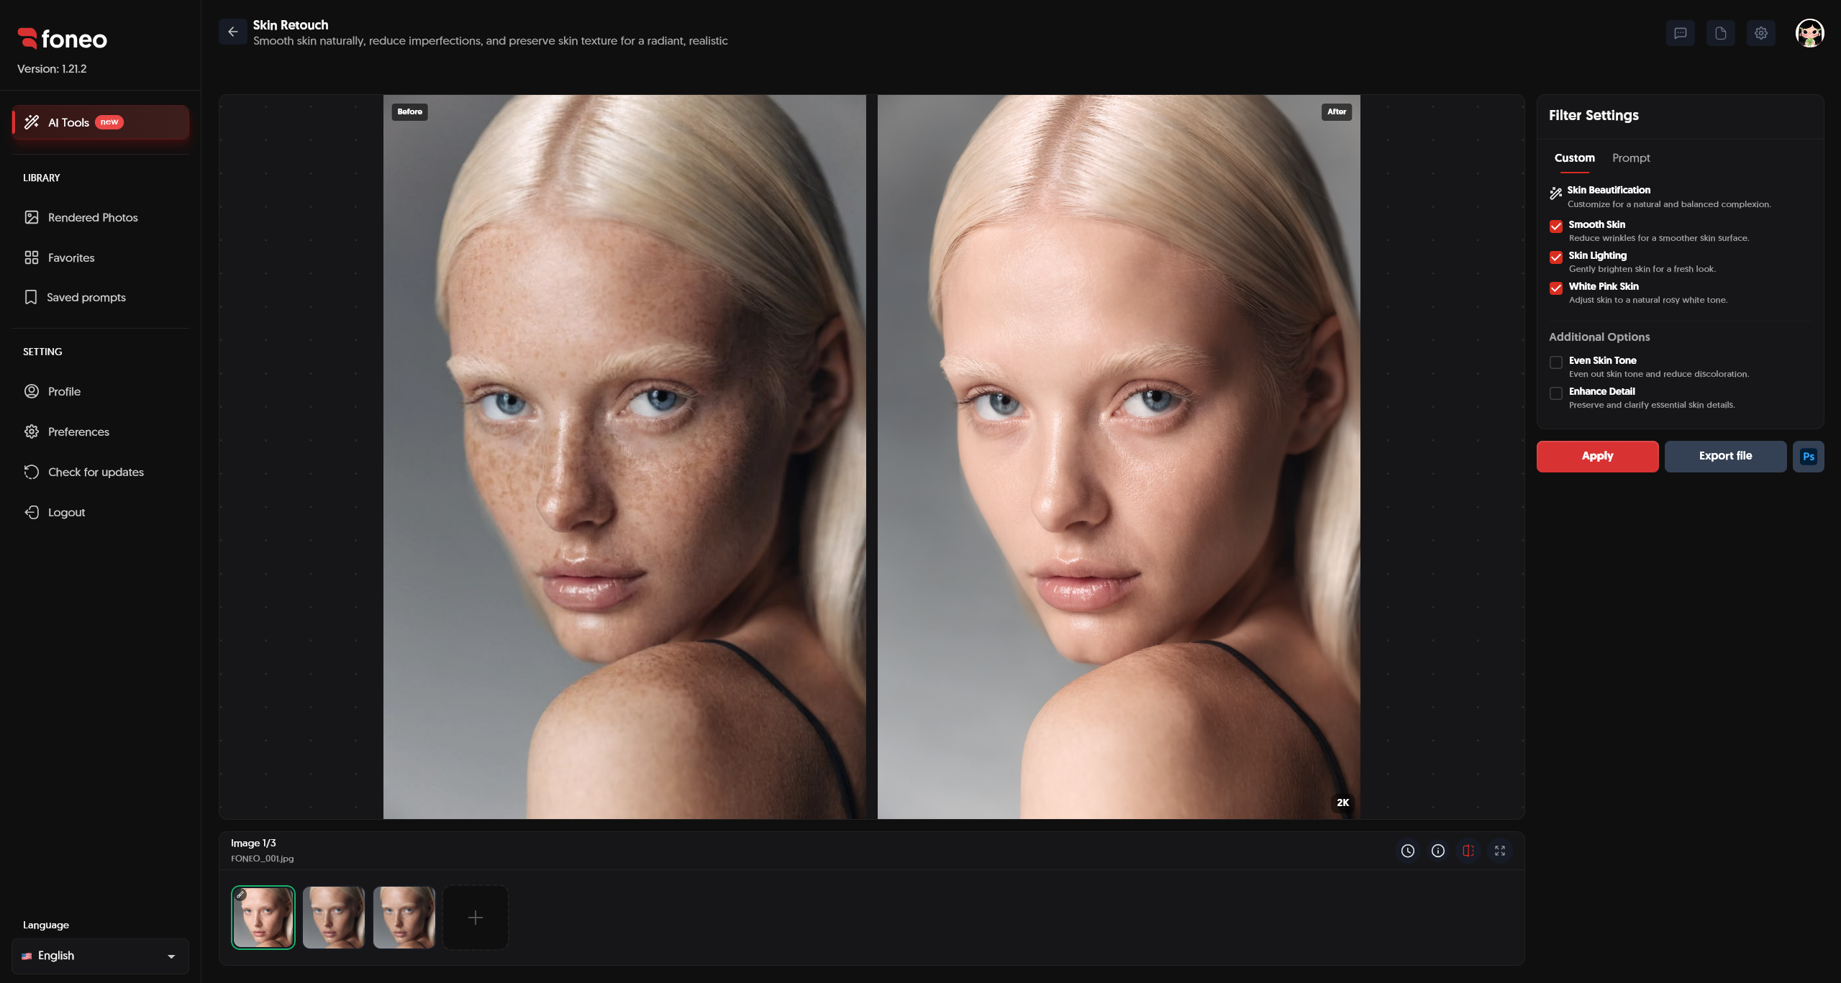Click the FONEO_001.jpg file name
The height and width of the screenshot is (983, 1841).
coord(262,859)
